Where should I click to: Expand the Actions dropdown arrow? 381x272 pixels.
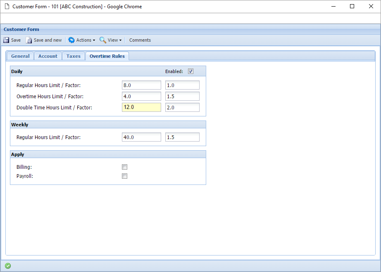click(x=94, y=40)
